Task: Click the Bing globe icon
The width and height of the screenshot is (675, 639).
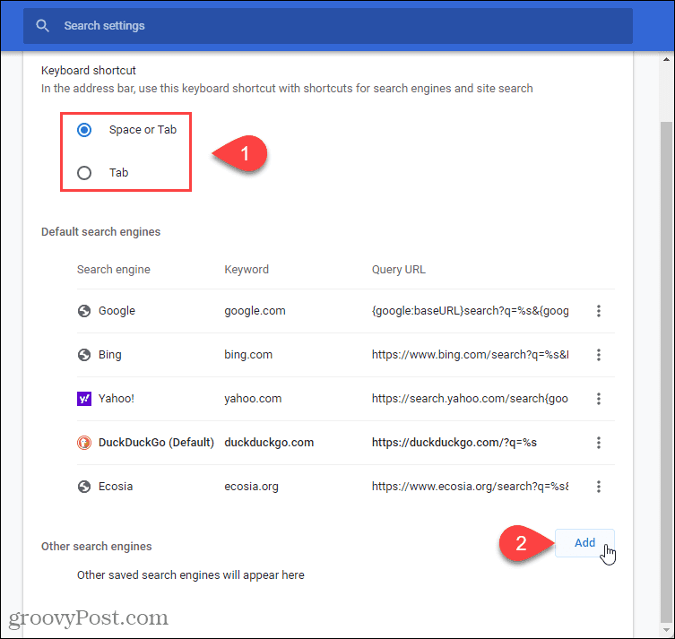Action: click(x=84, y=355)
